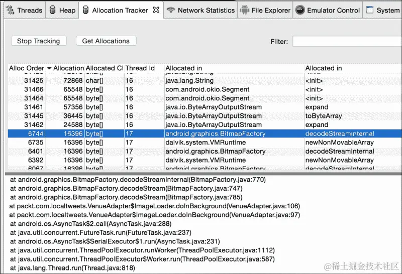Sort by Allocated Class column header
Viewport: 402px width, 274px height.
tap(105, 68)
